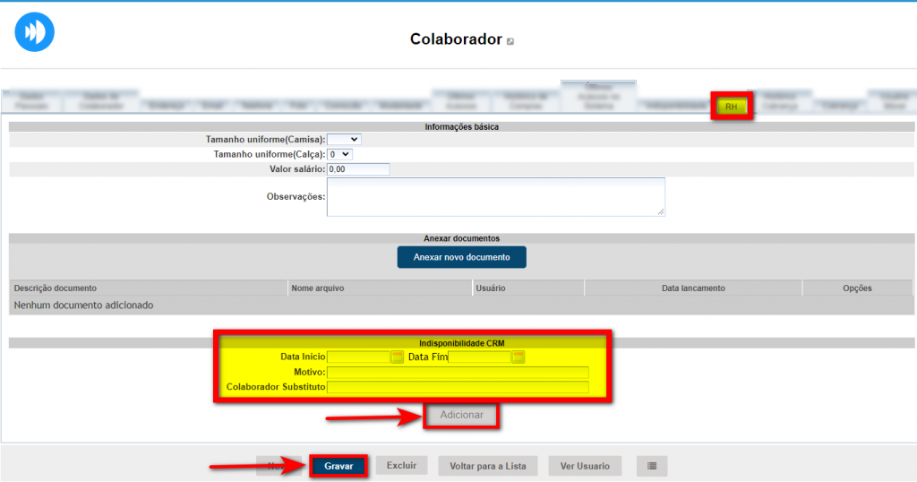The image size is (917, 482).
Task: Select the Colaborador Substituto field
Action: [458, 387]
